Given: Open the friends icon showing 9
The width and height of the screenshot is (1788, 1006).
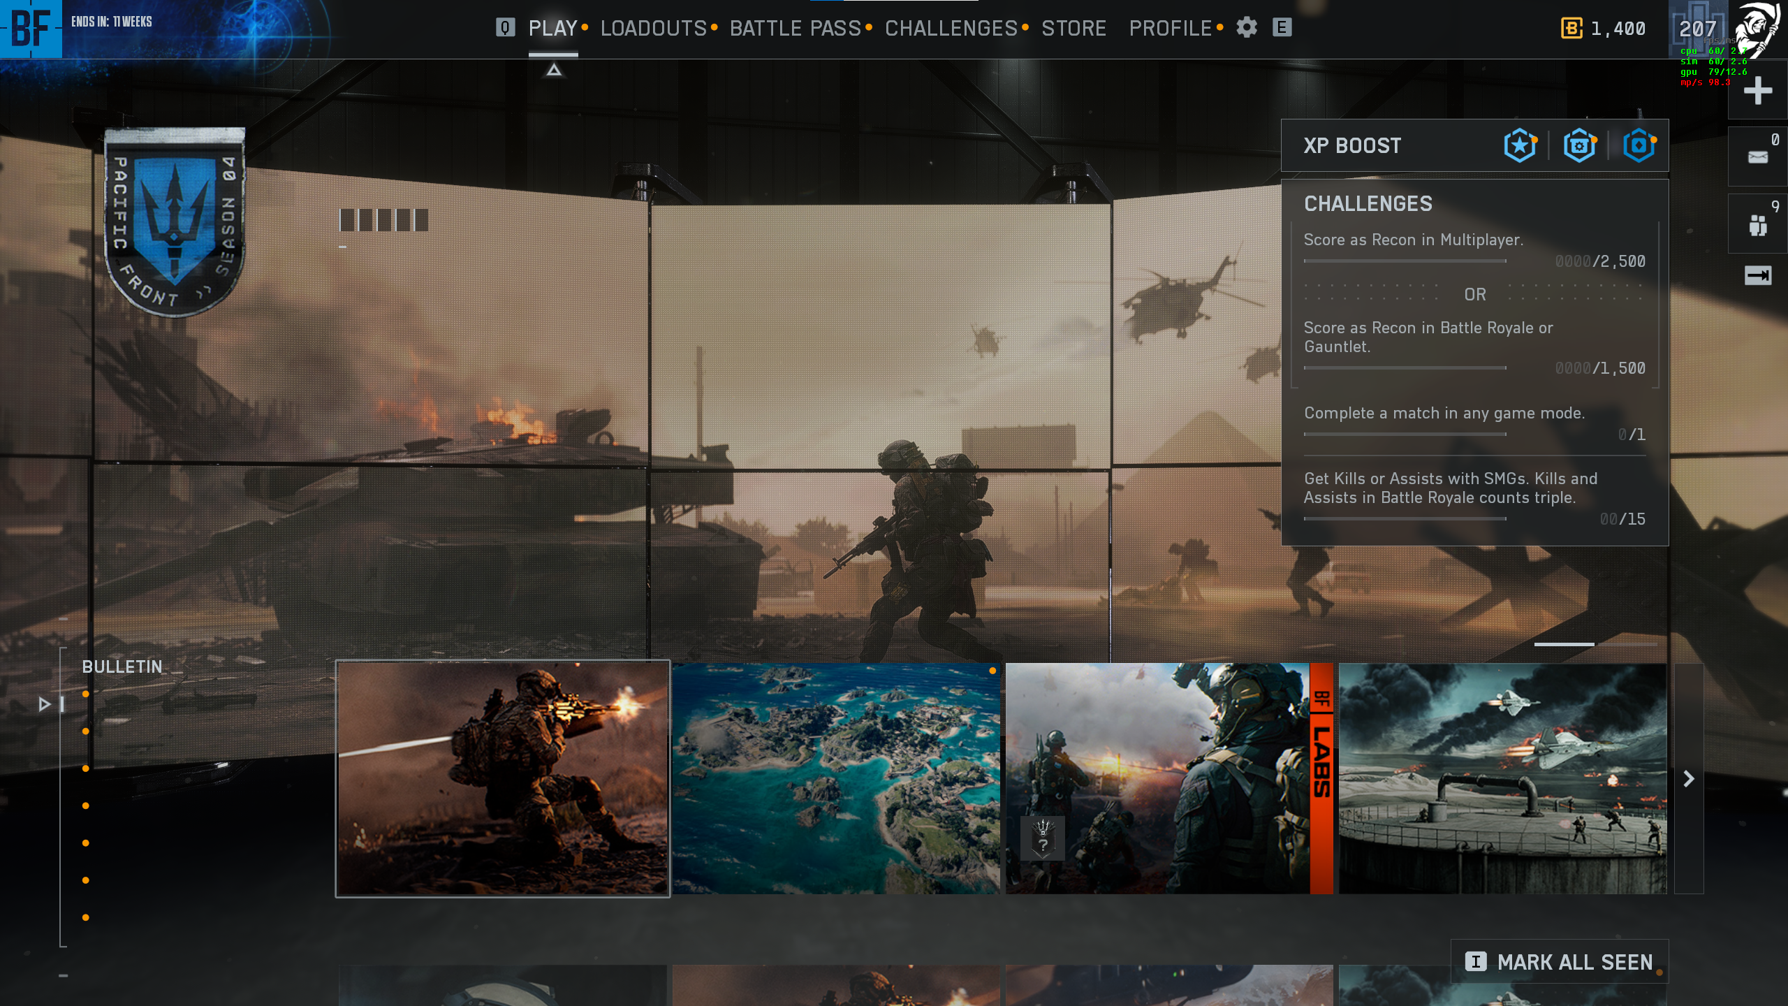Looking at the screenshot, I should [1758, 224].
